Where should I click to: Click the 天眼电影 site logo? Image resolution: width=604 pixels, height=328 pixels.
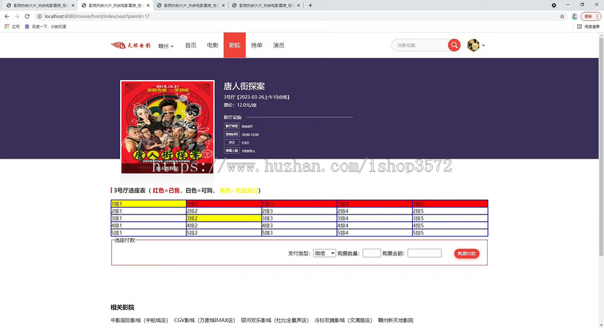pyautogui.click(x=131, y=45)
